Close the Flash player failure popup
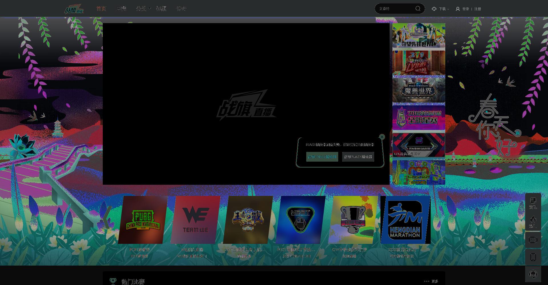548x285 pixels. click(382, 137)
